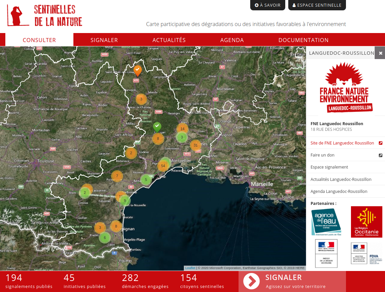Screen dimensions: 385x292
Task: Open the Actualités tab
Action: click(169, 40)
